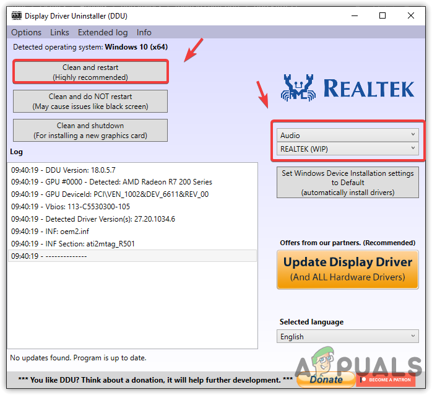
Task: Select the INF: oem2.inf log row
Action: pyautogui.click(x=132, y=232)
